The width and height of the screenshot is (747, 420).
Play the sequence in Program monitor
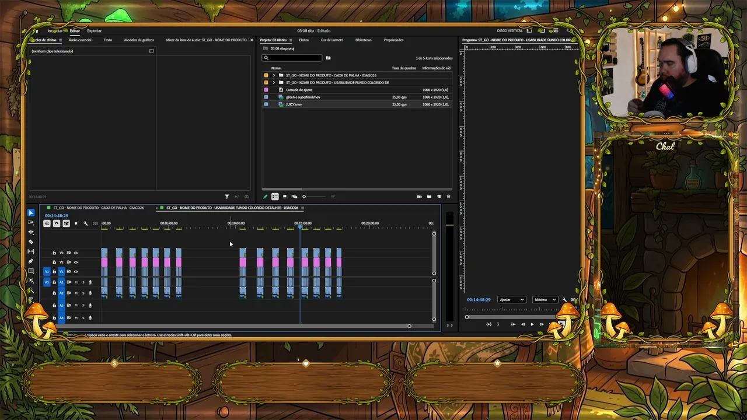tap(532, 324)
